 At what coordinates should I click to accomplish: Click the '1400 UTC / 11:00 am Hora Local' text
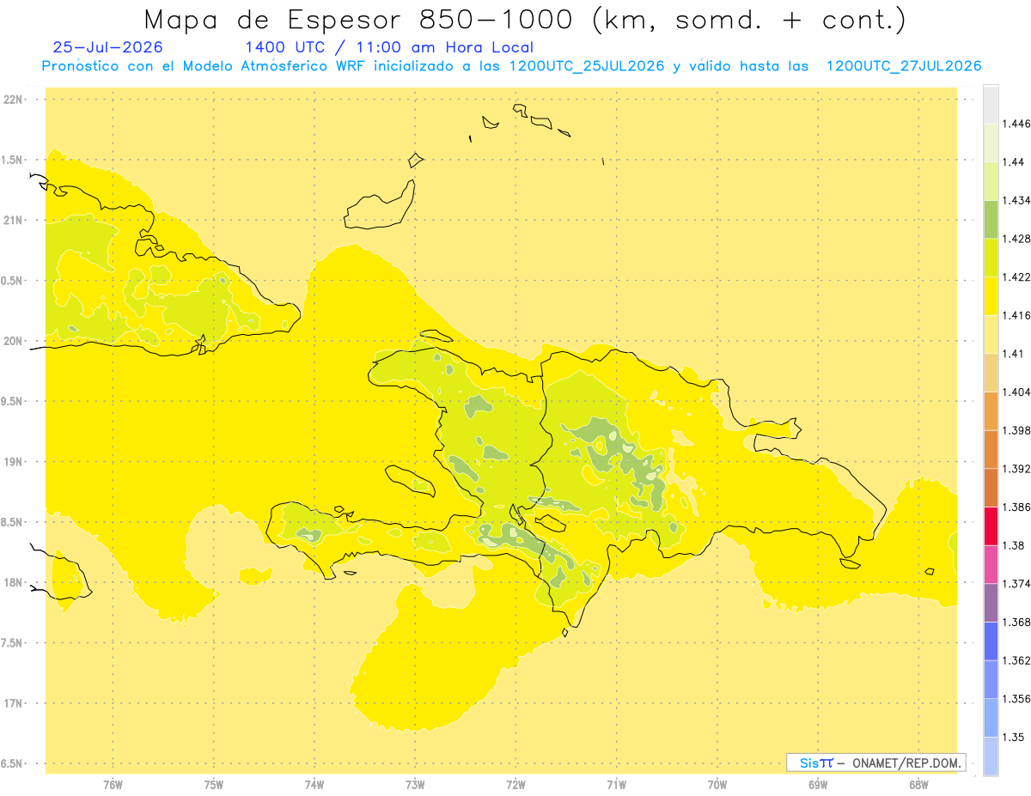[389, 48]
